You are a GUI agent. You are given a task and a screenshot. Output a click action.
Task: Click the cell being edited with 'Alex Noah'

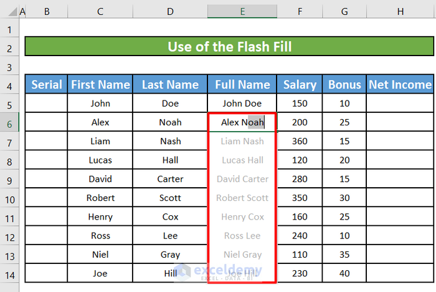[x=242, y=123]
